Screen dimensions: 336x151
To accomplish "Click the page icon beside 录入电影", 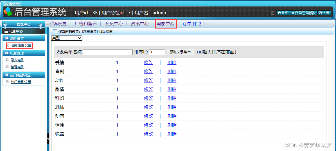I will [x=8, y=60].
